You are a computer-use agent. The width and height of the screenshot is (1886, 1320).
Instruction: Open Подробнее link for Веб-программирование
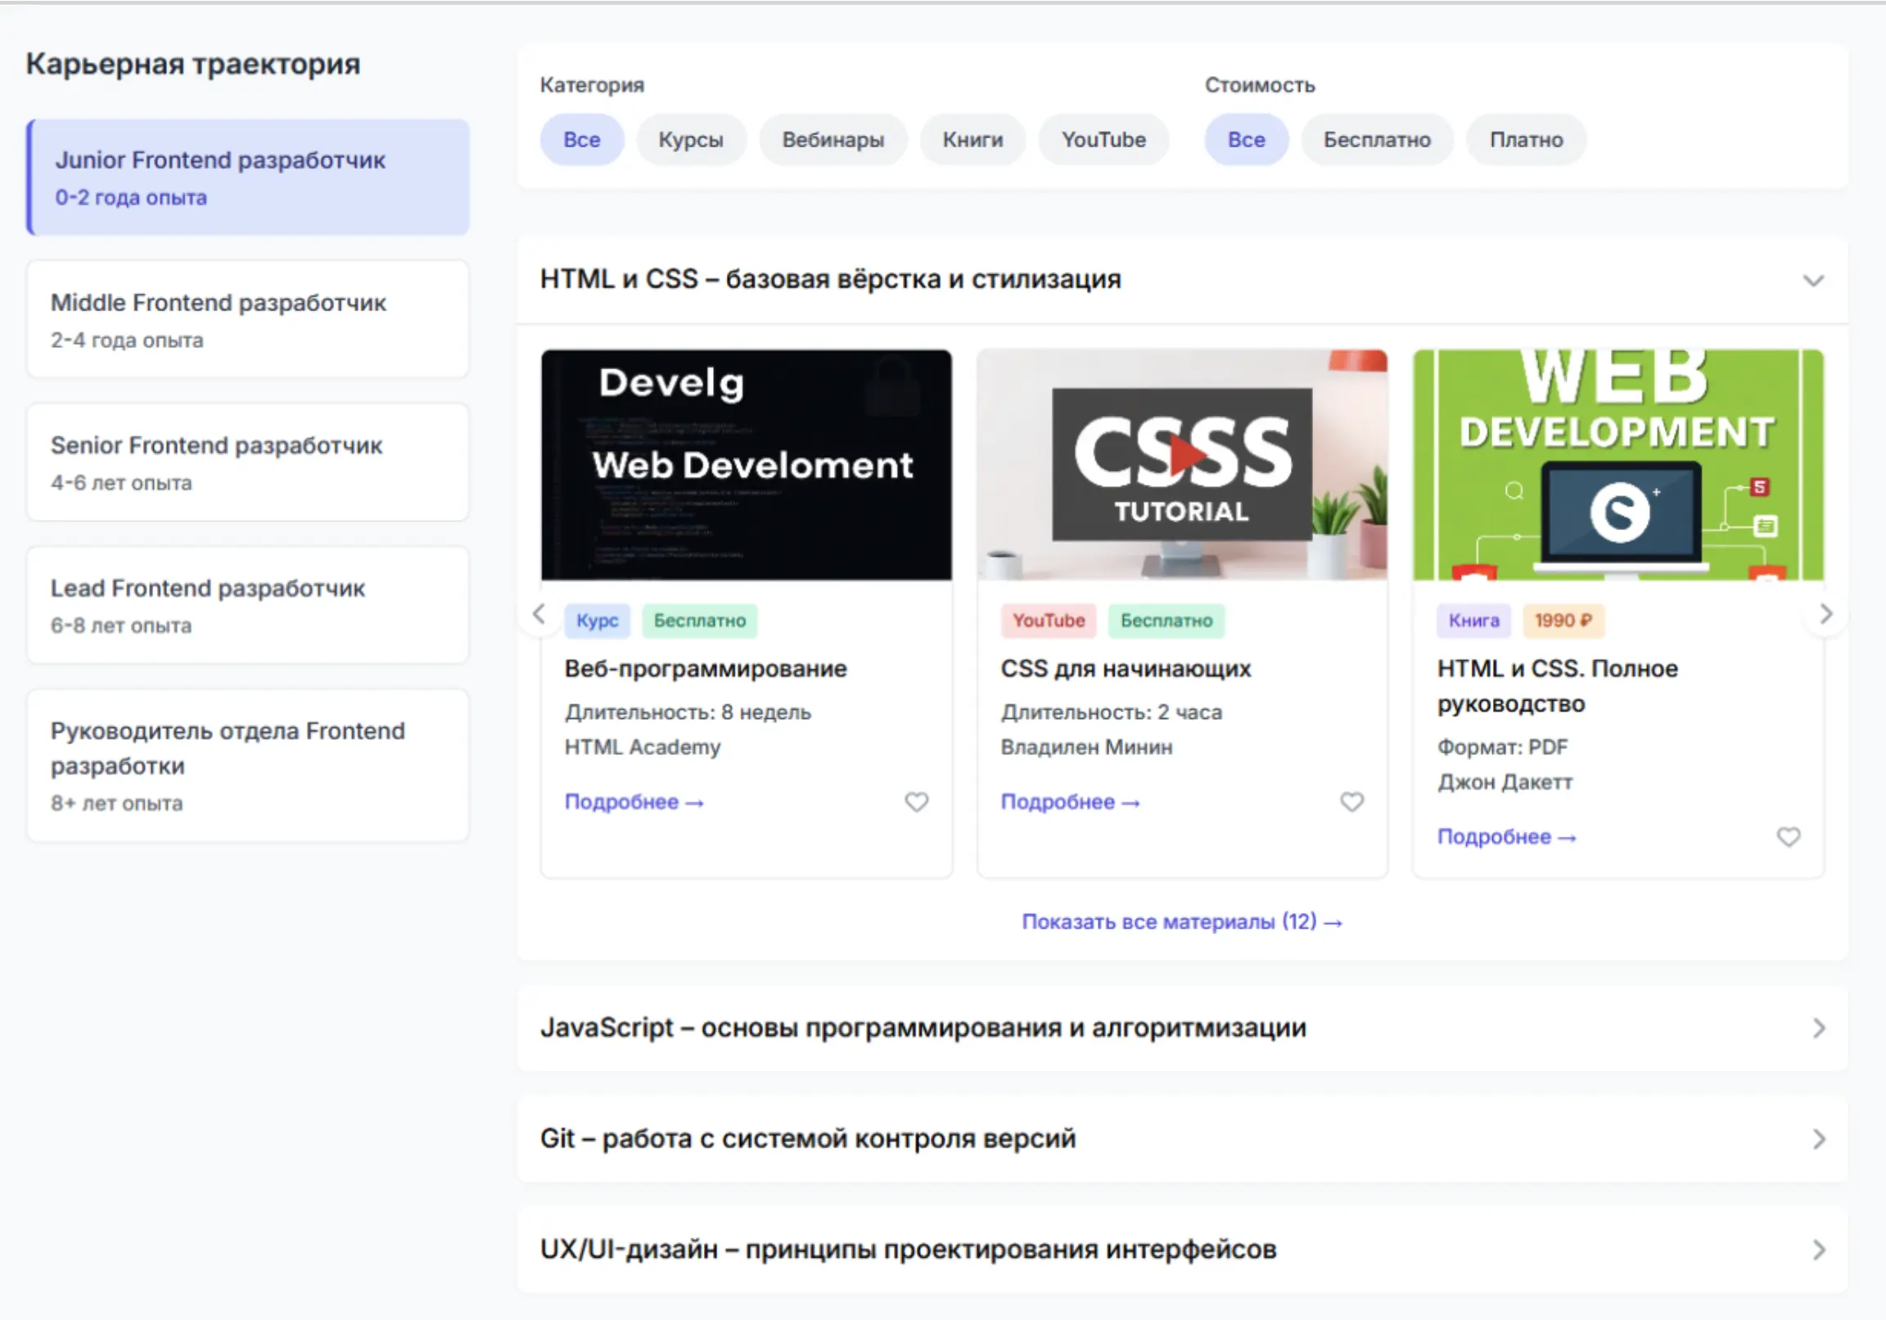pos(634,802)
